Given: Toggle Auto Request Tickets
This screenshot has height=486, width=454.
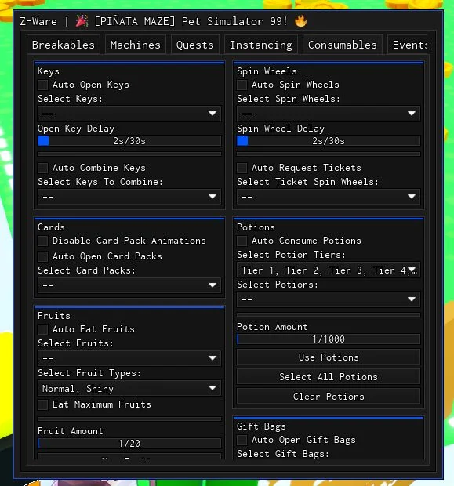Looking at the screenshot, I should 242,168.
